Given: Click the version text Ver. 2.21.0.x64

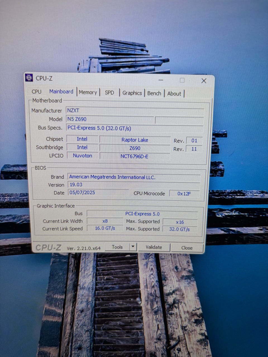Looking at the screenshot, I should click(84, 248).
